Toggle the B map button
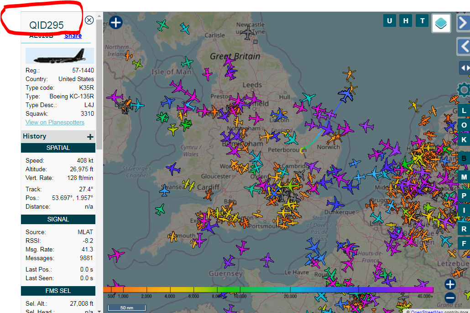Screen dimensions: 470x313 tap(464, 158)
